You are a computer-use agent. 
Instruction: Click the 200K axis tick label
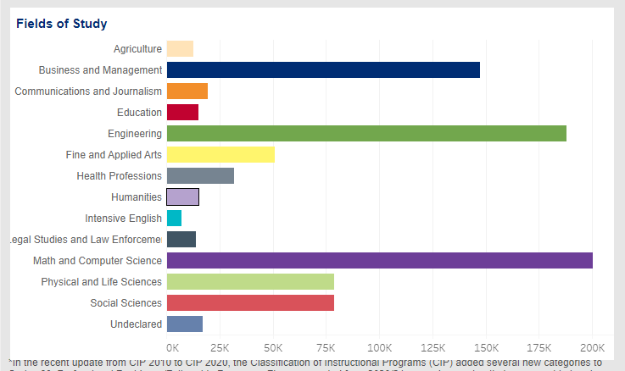592,348
